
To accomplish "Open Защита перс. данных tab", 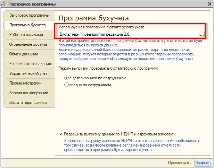I will 29,103.
